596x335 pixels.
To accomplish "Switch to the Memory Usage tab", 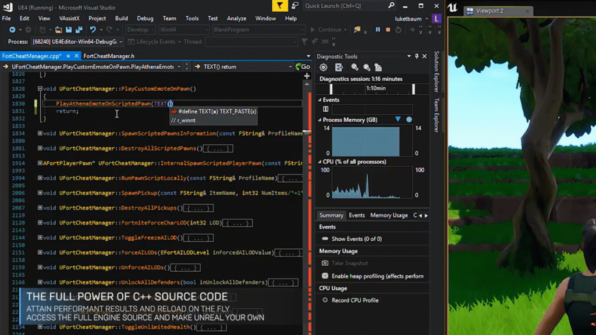I will click(389, 215).
